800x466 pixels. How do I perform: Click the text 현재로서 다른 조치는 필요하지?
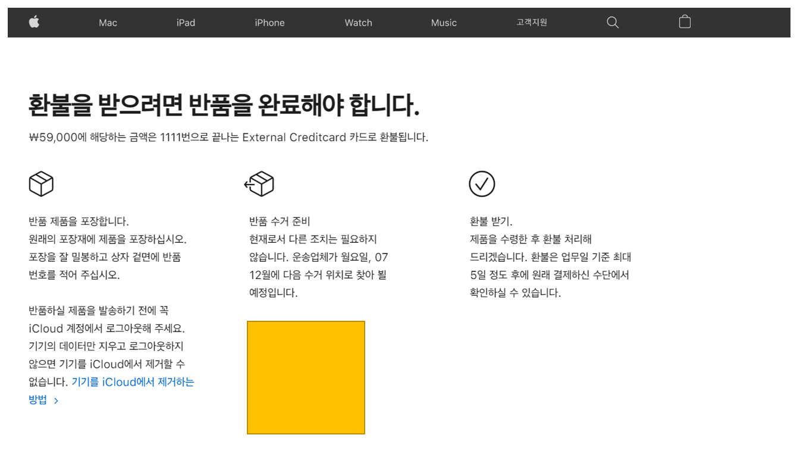[x=313, y=239]
